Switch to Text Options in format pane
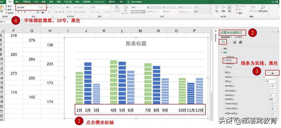 click(x=238, y=37)
